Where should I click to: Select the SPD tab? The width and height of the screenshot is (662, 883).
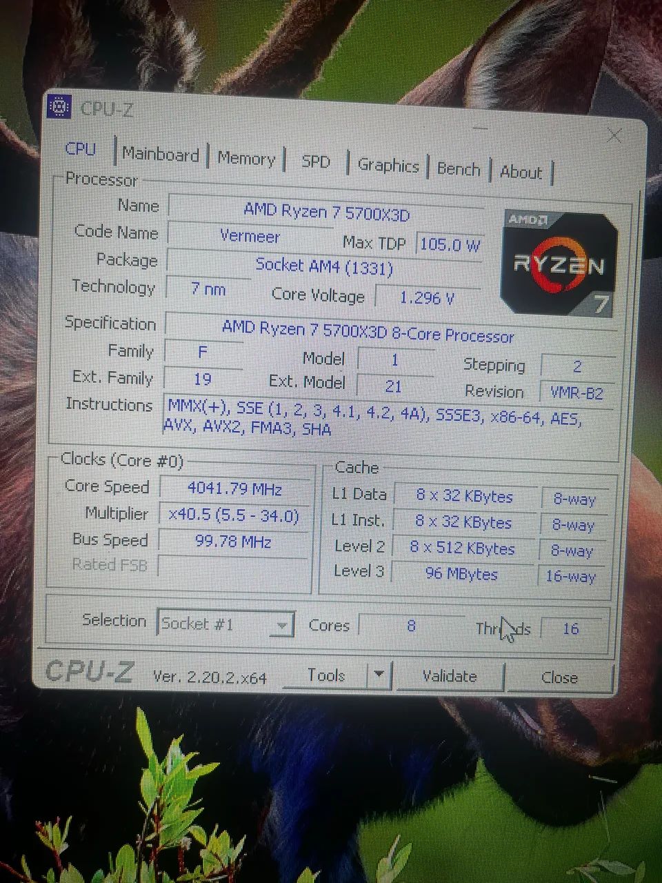pos(316,161)
